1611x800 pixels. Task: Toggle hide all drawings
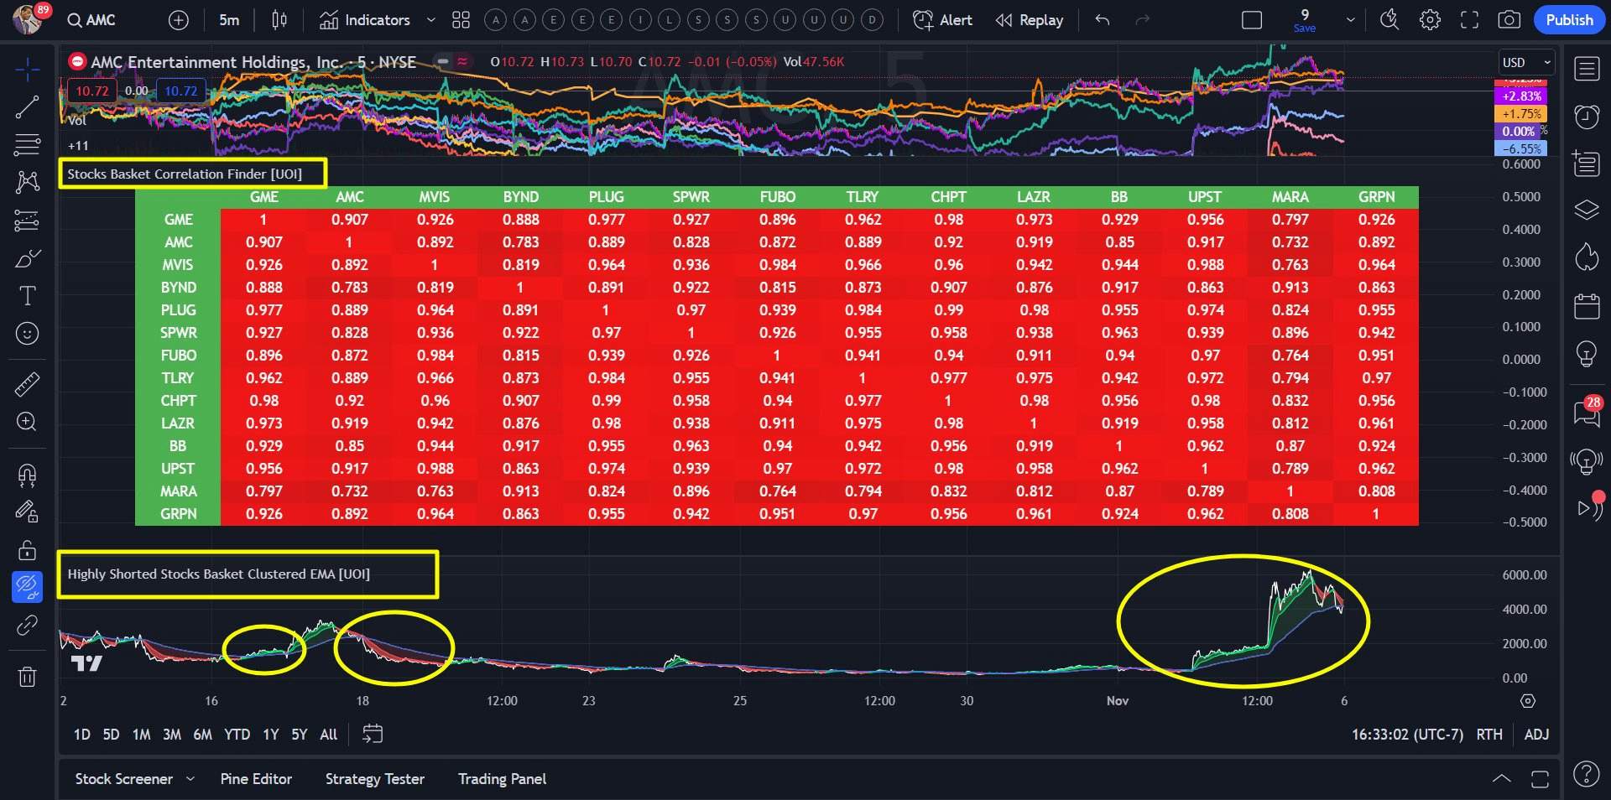point(27,587)
